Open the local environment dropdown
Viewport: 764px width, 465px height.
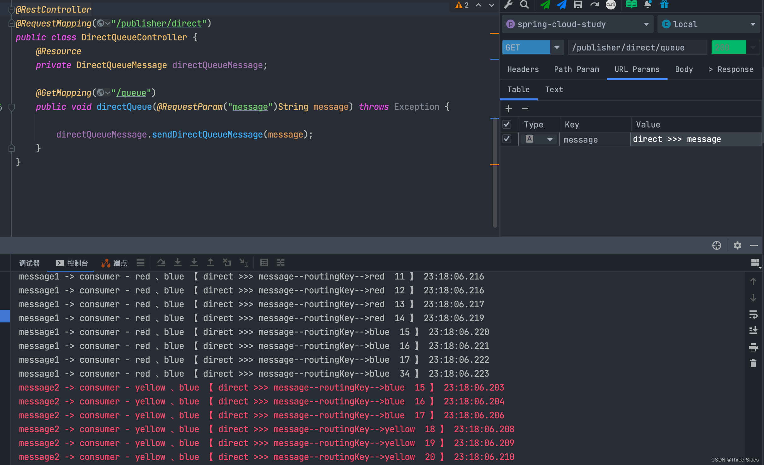tap(709, 24)
